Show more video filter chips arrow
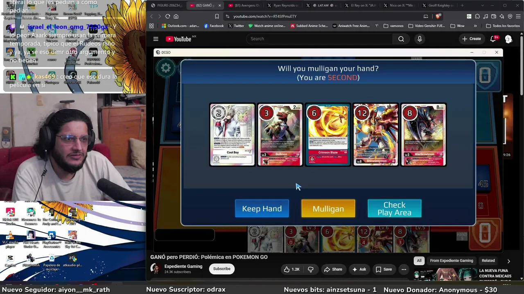Viewport: 524px width, 294px height. click(x=509, y=261)
